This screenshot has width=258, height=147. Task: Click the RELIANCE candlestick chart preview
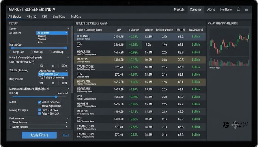point(229,42)
